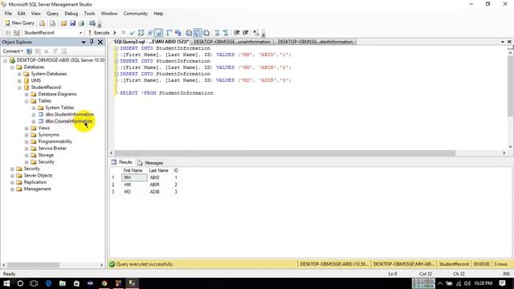Open the Community menu
Screen dimensions: 514x289
click(x=136, y=14)
